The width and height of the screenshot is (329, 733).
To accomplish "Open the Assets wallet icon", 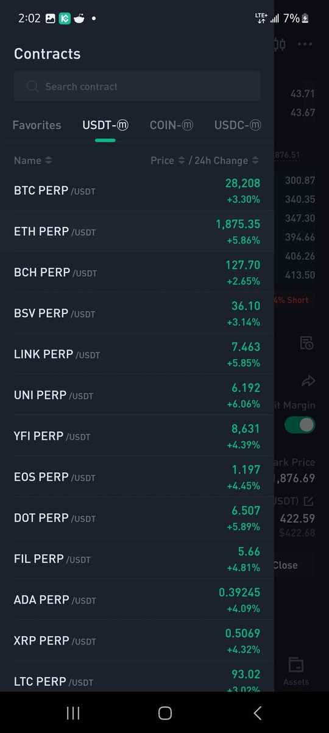I will click(296, 665).
